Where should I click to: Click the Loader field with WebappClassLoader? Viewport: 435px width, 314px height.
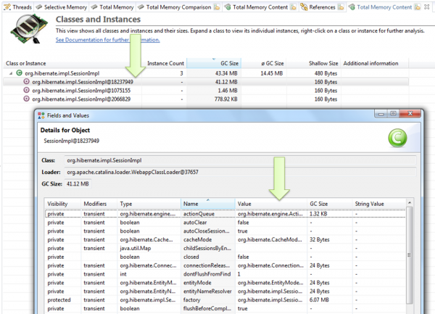(x=240, y=172)
